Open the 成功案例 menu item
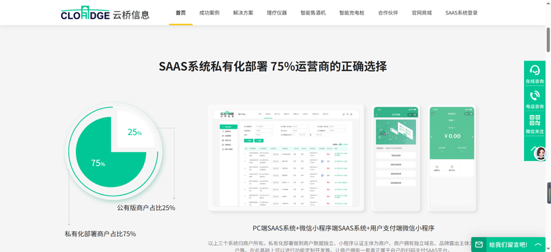Image resolution: width=551 pixels, height=252 pixels. point(209,13)
